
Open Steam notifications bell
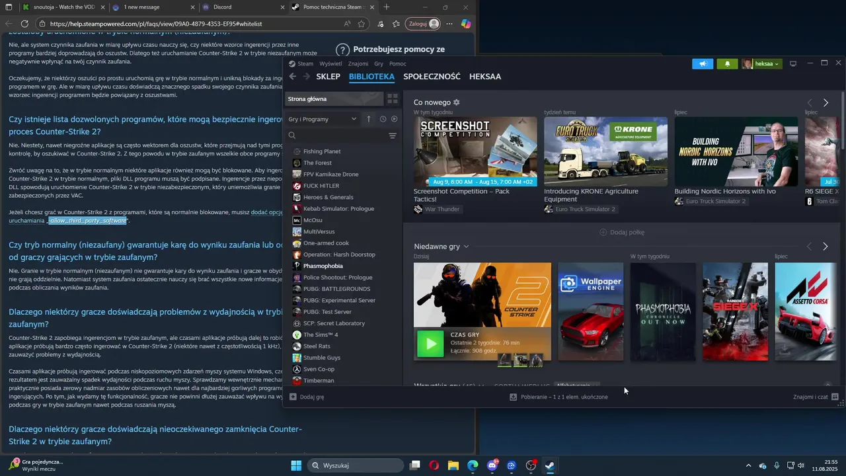(728, 64)
